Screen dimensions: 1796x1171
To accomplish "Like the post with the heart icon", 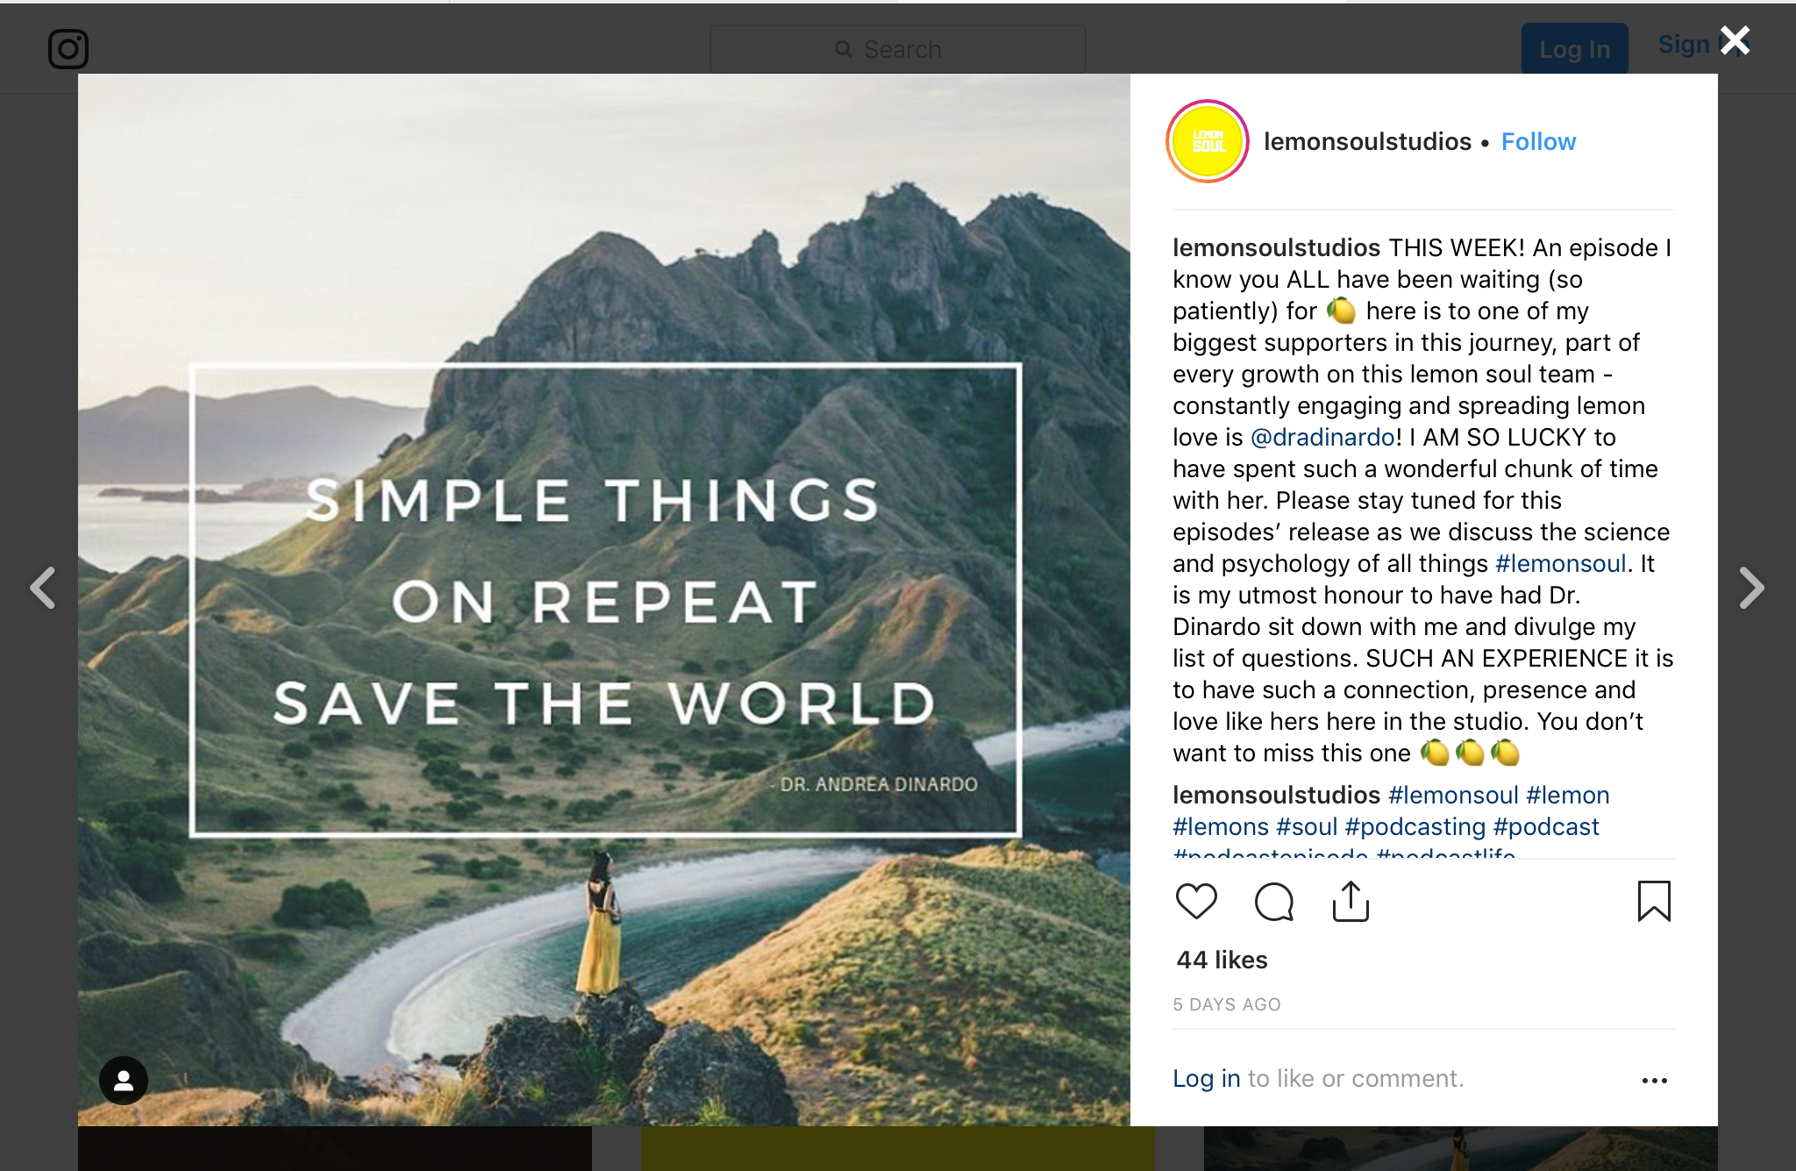I will click(x=1196, y=902).
